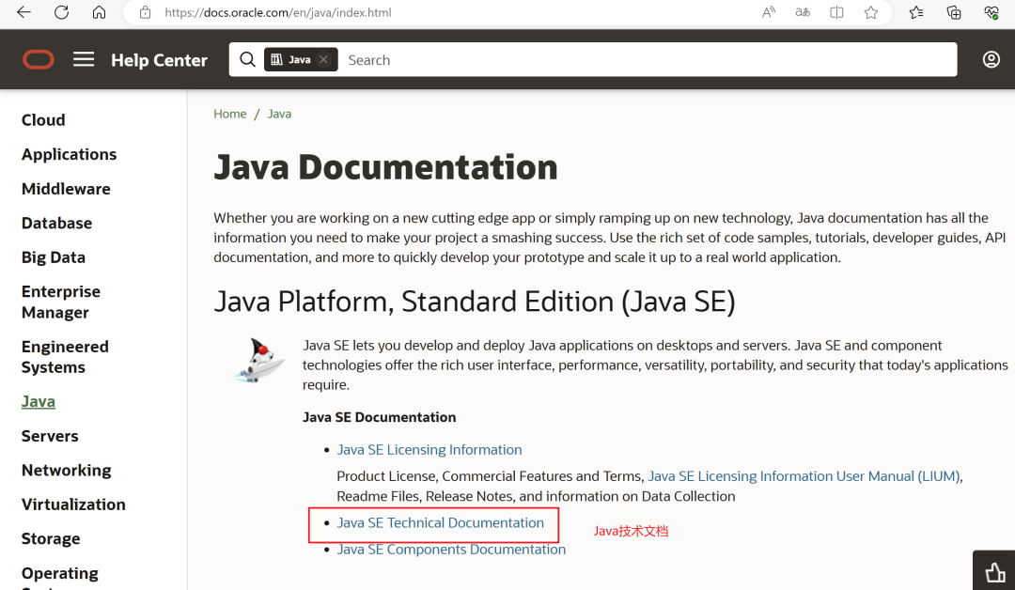Add this page to favorites
The height and width of the screenshot is (590, 1015).
point(871,12)
